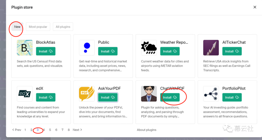The image size is (262, 140).
Task: Install the Weather Report plugin
Action: (x=170, y=51)
